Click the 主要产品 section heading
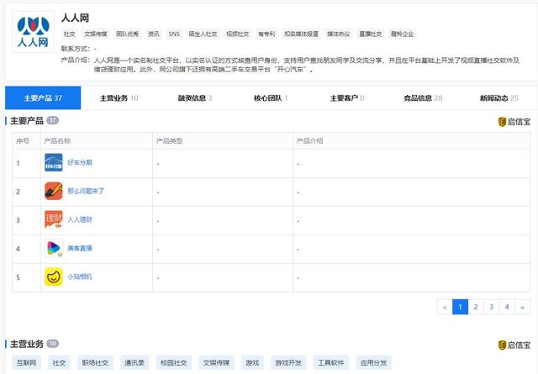The height and width of the screenshot is (374, 538). pyautogui.click(x=27, y=121)
